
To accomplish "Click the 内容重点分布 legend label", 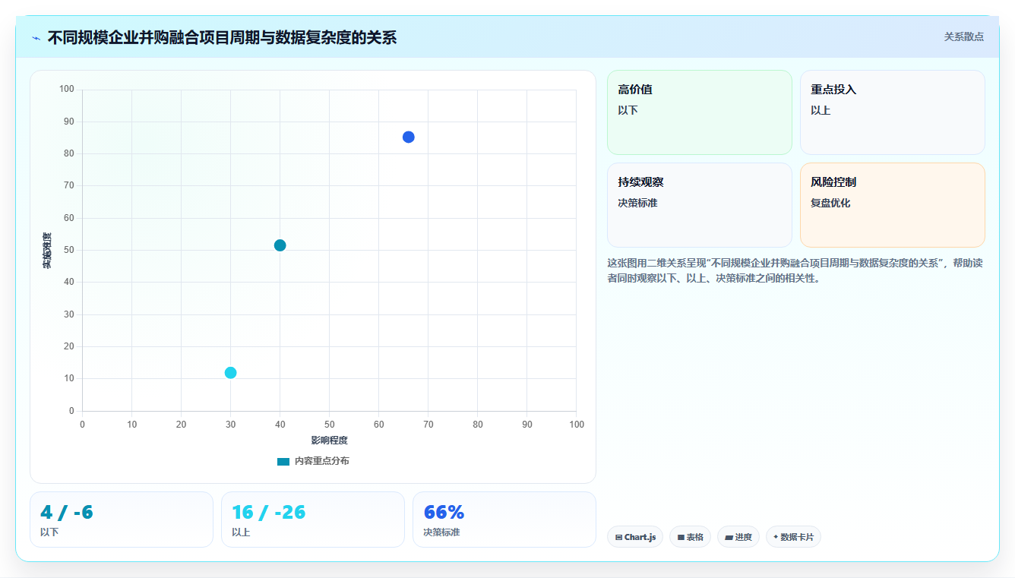I will [322, 461].
